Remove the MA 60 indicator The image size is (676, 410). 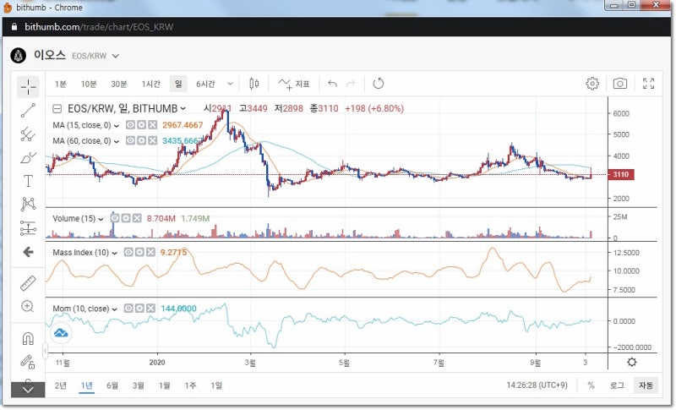(153, 140)
